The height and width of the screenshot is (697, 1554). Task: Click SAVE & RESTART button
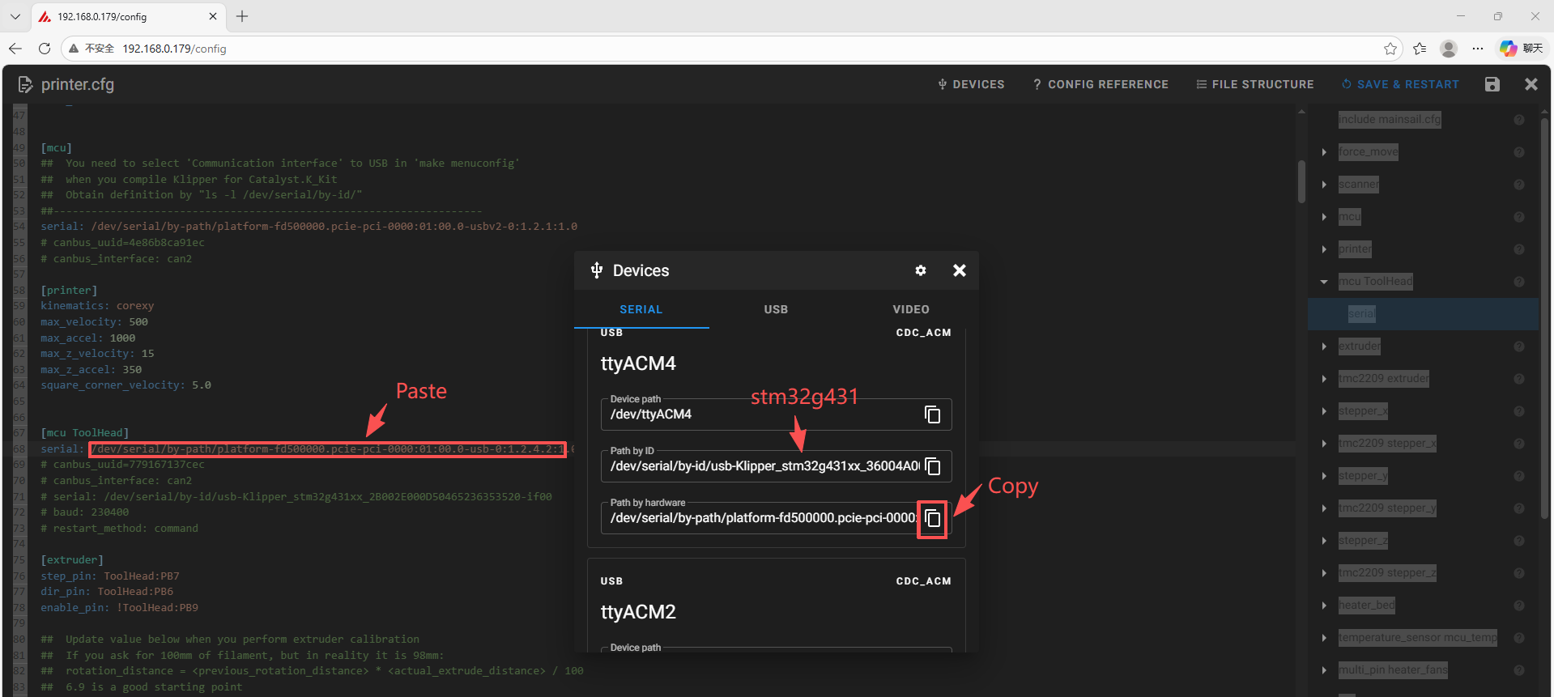(1400, 84)
